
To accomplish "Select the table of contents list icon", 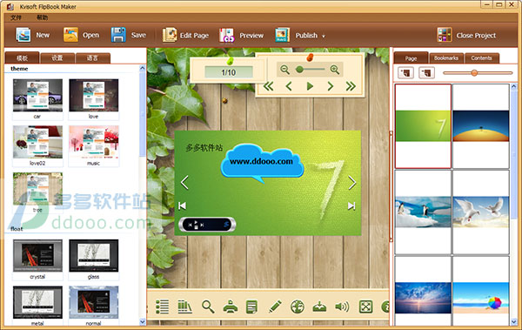I will click(162, 306).
